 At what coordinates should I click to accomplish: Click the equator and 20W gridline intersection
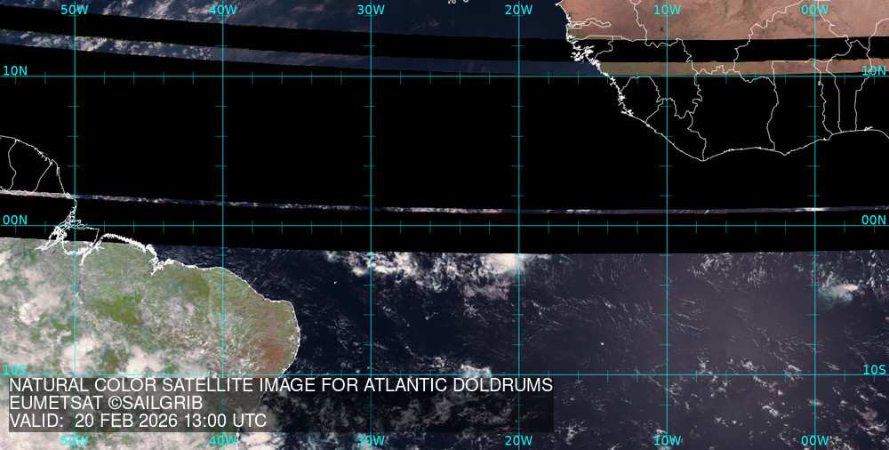pos(519,224)
